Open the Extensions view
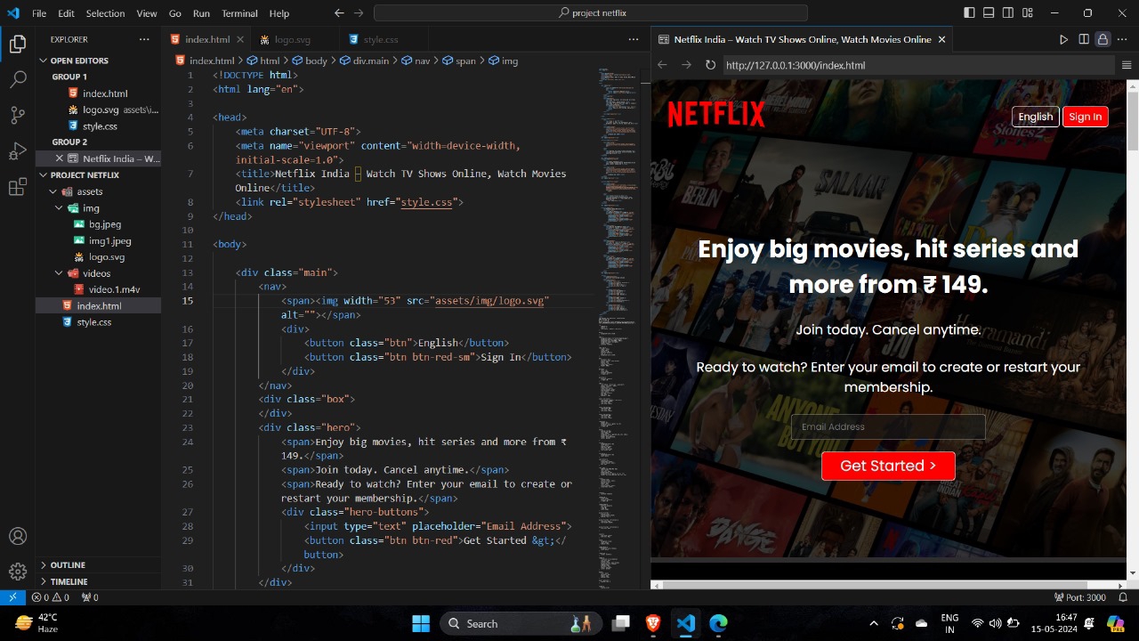This screenshot has width=1139, height=641. pyautogui.click(x=18, y=187)
